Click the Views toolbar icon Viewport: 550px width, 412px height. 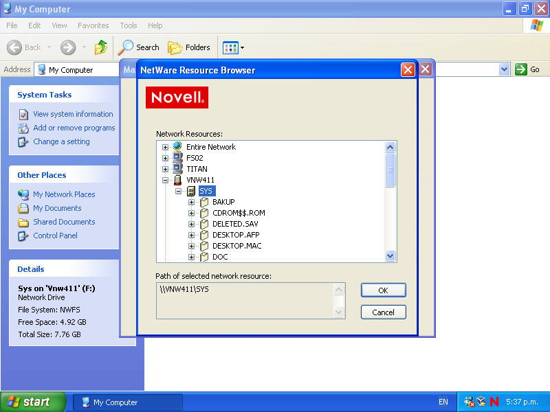230,47
